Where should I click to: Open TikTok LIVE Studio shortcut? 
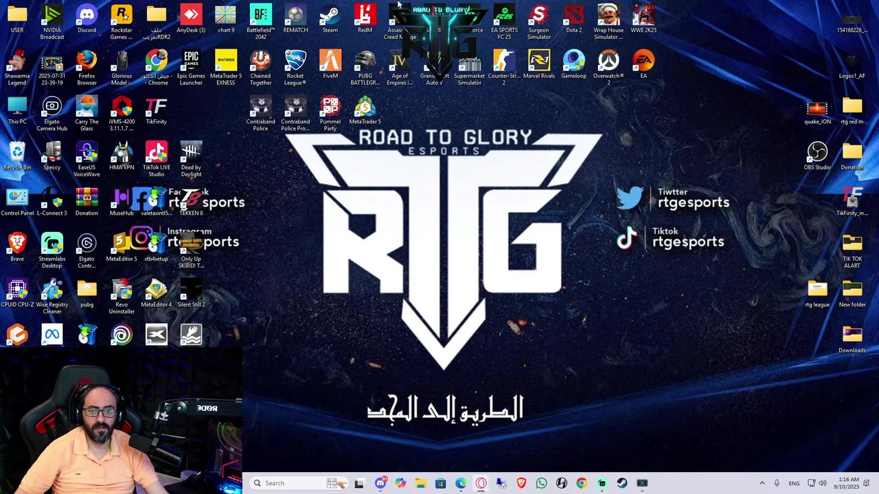pos(157,159)
